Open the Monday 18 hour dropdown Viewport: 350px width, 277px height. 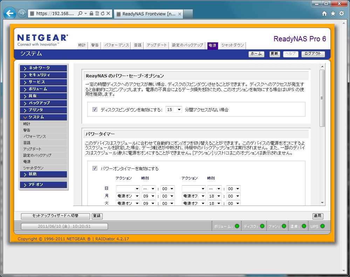214,196
